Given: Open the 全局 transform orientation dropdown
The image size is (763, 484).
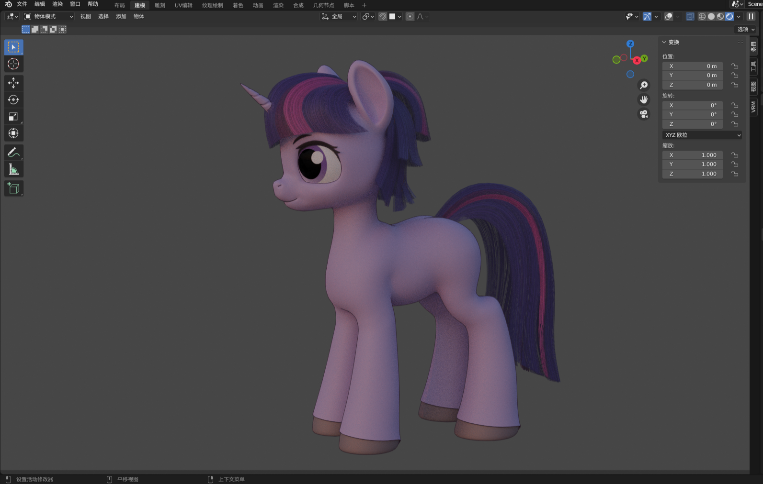Looking at the screenshot, I should (339, 16).
